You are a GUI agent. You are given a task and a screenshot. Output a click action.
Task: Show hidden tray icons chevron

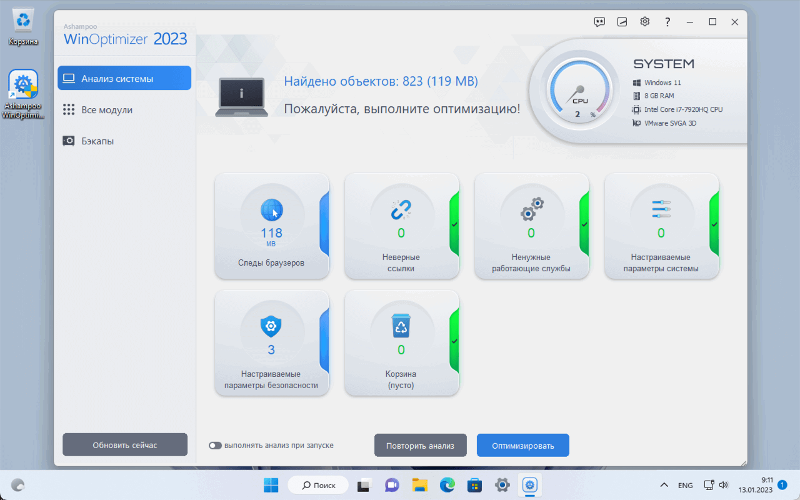tap(664, 485)
